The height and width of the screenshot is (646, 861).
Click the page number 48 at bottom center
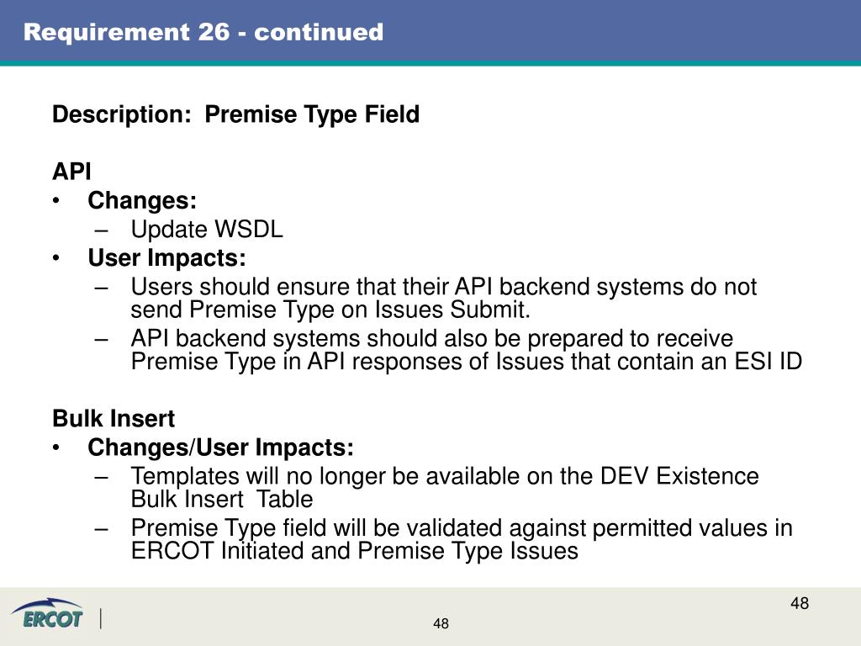click(x=441, y=623)
